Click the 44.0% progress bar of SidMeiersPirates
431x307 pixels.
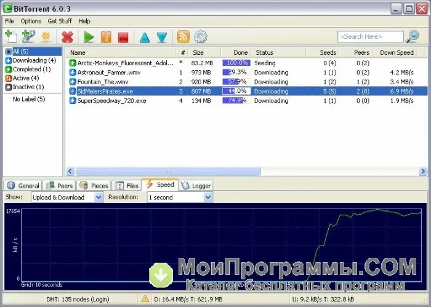click(x=236, y=91)
